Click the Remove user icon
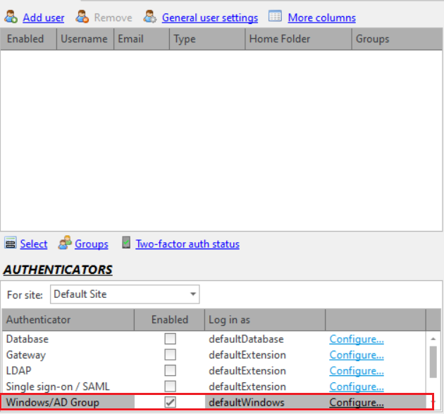 click(82, 17)
